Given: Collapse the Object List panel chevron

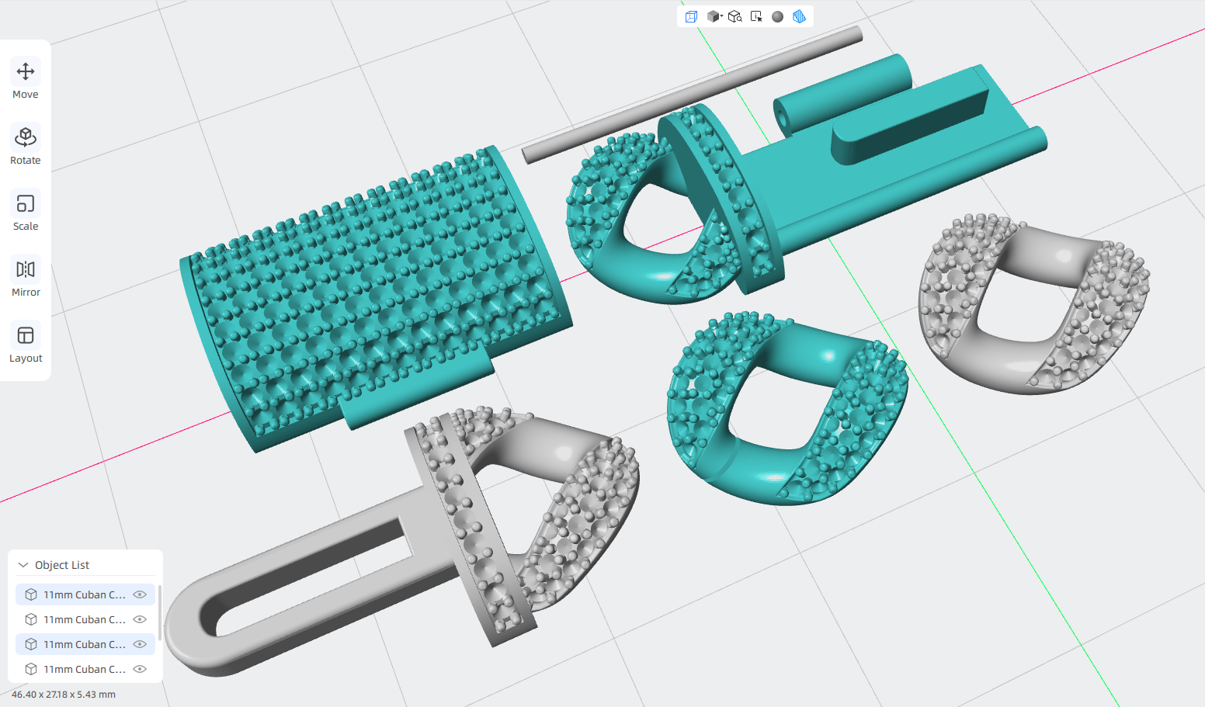Looking at the screenshot, I should pyautogui.click(x=23, y=565).
